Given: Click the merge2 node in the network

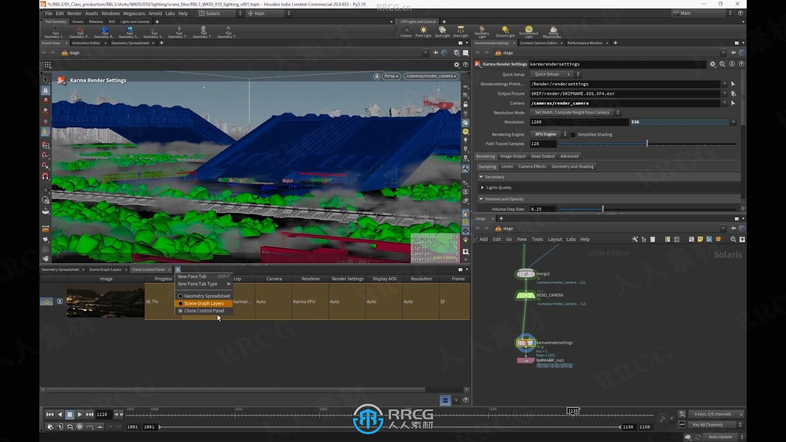Looking at the screenshot, I should [x=526, y=274].
